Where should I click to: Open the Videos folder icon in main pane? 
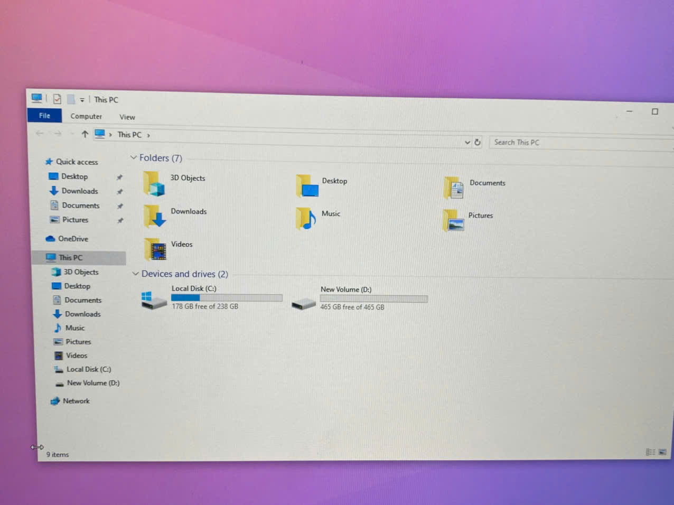tap(156, 249)
